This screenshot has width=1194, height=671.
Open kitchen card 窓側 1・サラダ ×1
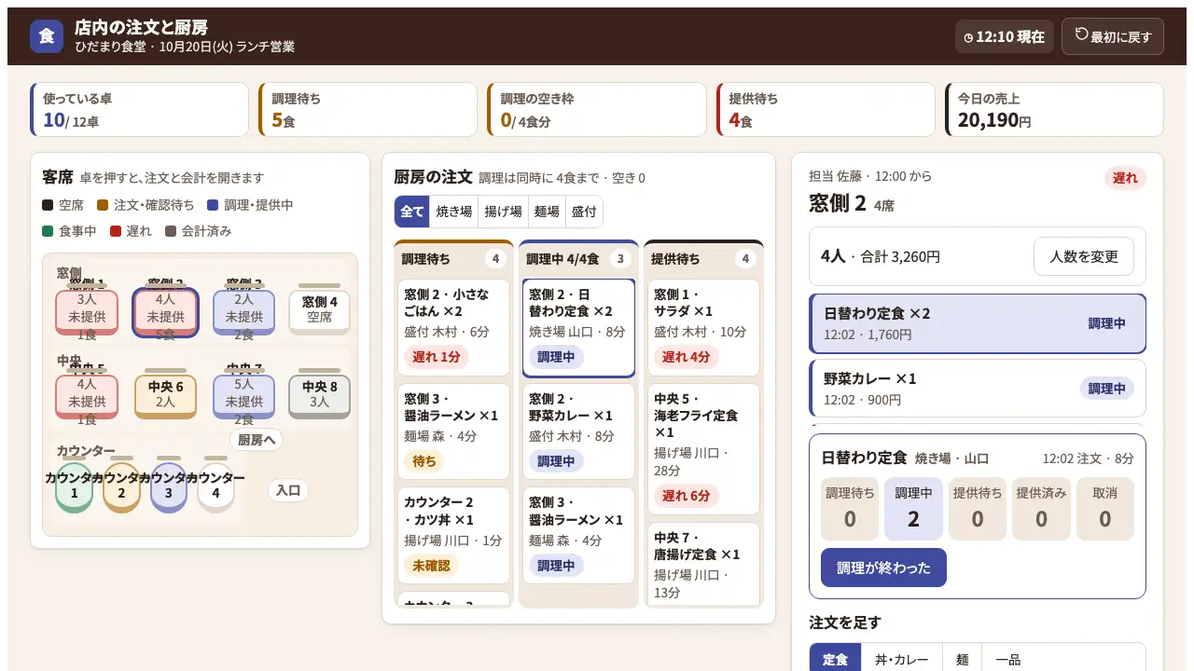click(703, 327)
